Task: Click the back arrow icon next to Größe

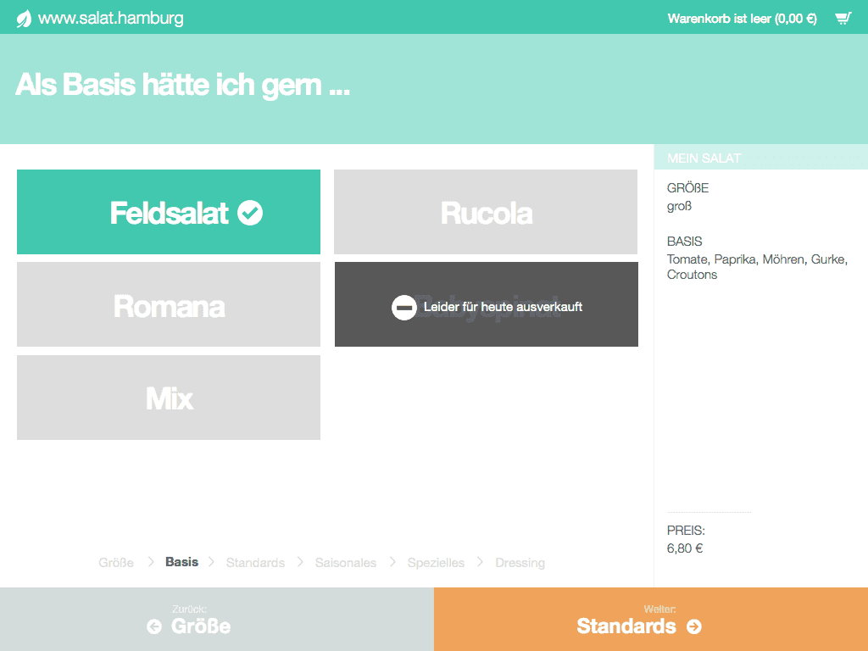Action: (153, 626)
